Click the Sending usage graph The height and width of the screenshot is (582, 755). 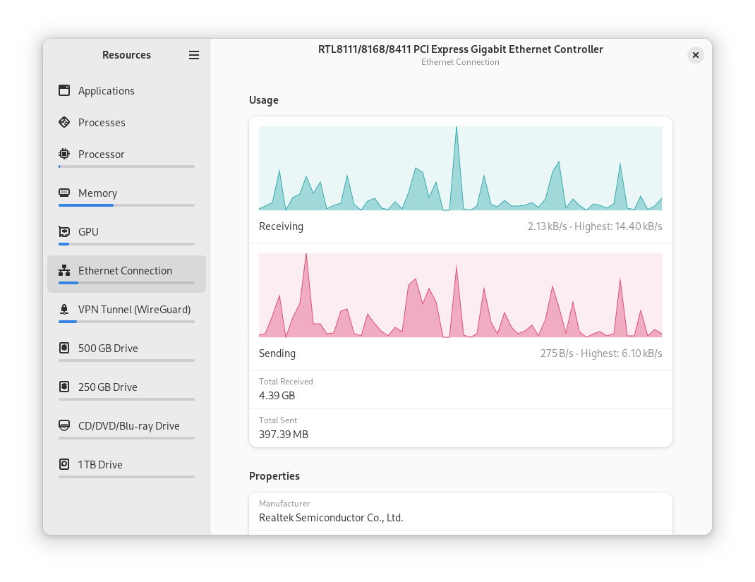coord(460,295)
